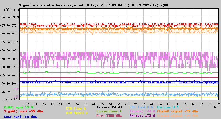221x119 pixels.
Task: Click the Freq 5560 MHz legend text
Action: click(109, 115)
